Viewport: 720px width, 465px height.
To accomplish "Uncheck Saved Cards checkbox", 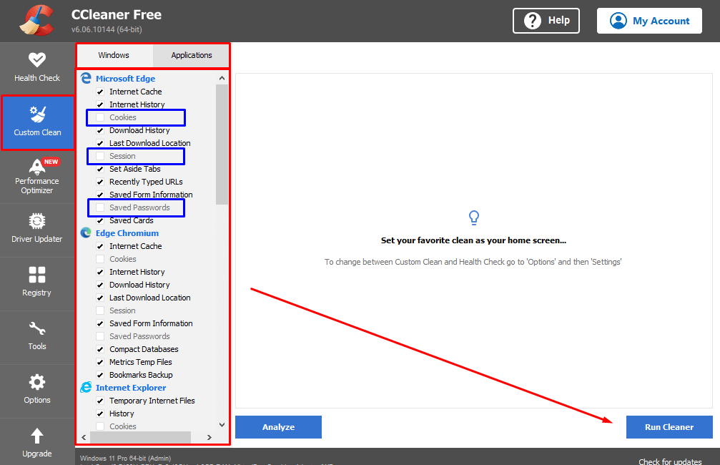I will click(x=100, y=220).
